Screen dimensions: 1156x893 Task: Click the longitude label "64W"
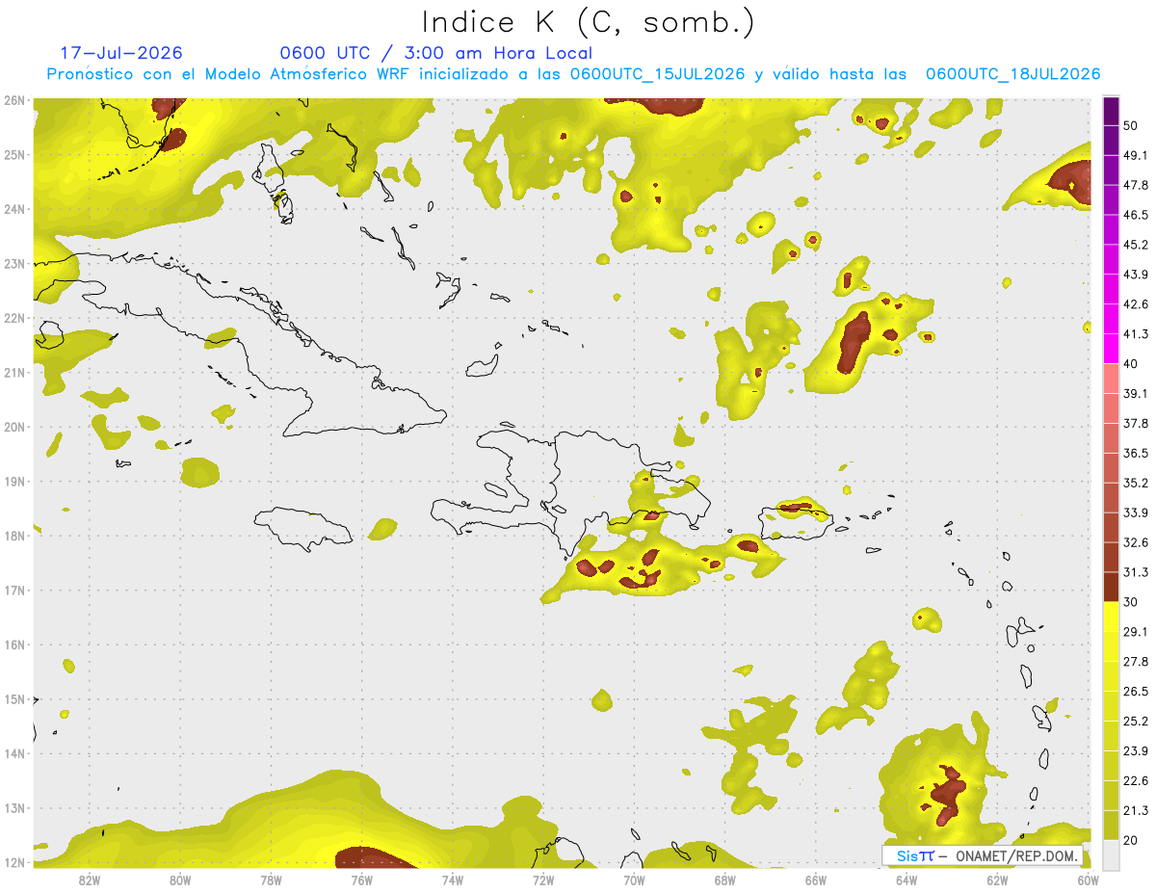[x=906, y=880]
